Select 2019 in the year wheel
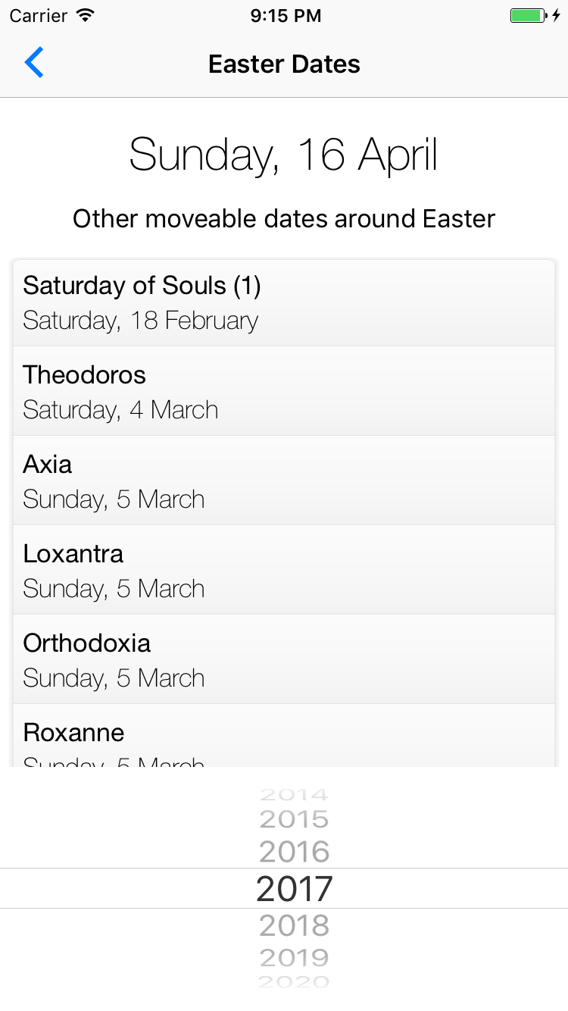568x1011 pixels. pyautogui.click(x=295, y=957)
